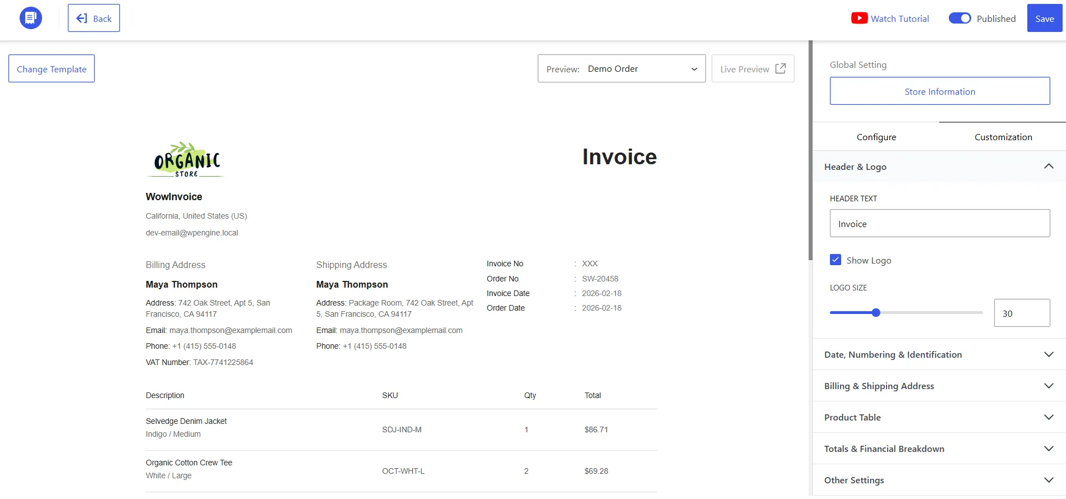This screenshot has width=1066, height=499.
Task: Click the Invoice Date value 2026-02-18
Action: pos(602,293)
